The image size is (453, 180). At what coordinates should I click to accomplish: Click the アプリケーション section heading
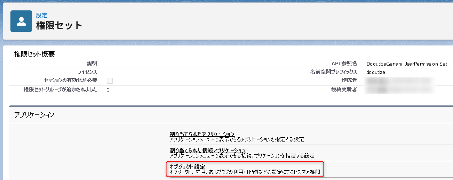click(x=34, y=115)
